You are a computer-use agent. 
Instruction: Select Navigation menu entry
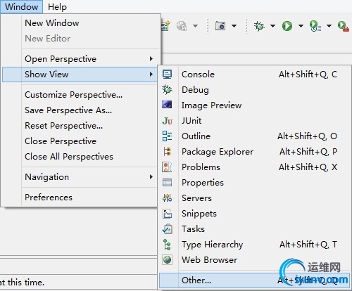click(x=80, y=177)
